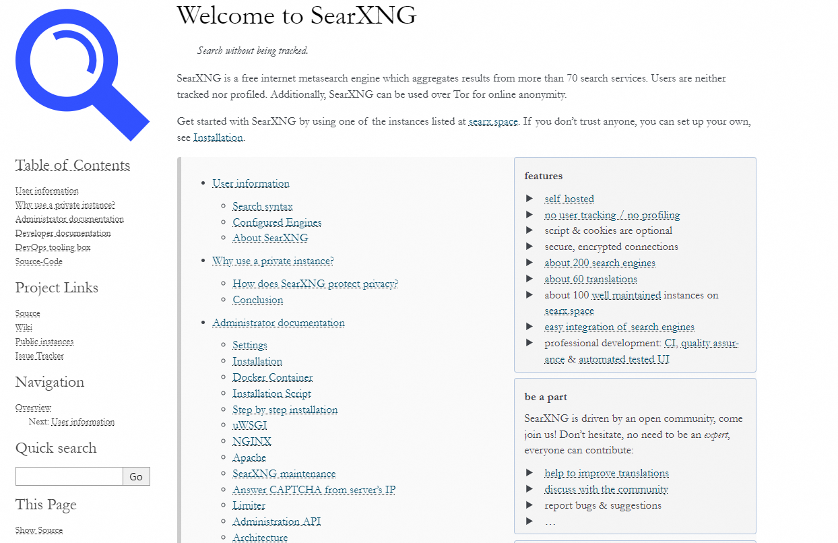Open "How does SearXNG protect privacy?"
The image size is (838, 543).
tap(315, 283)
